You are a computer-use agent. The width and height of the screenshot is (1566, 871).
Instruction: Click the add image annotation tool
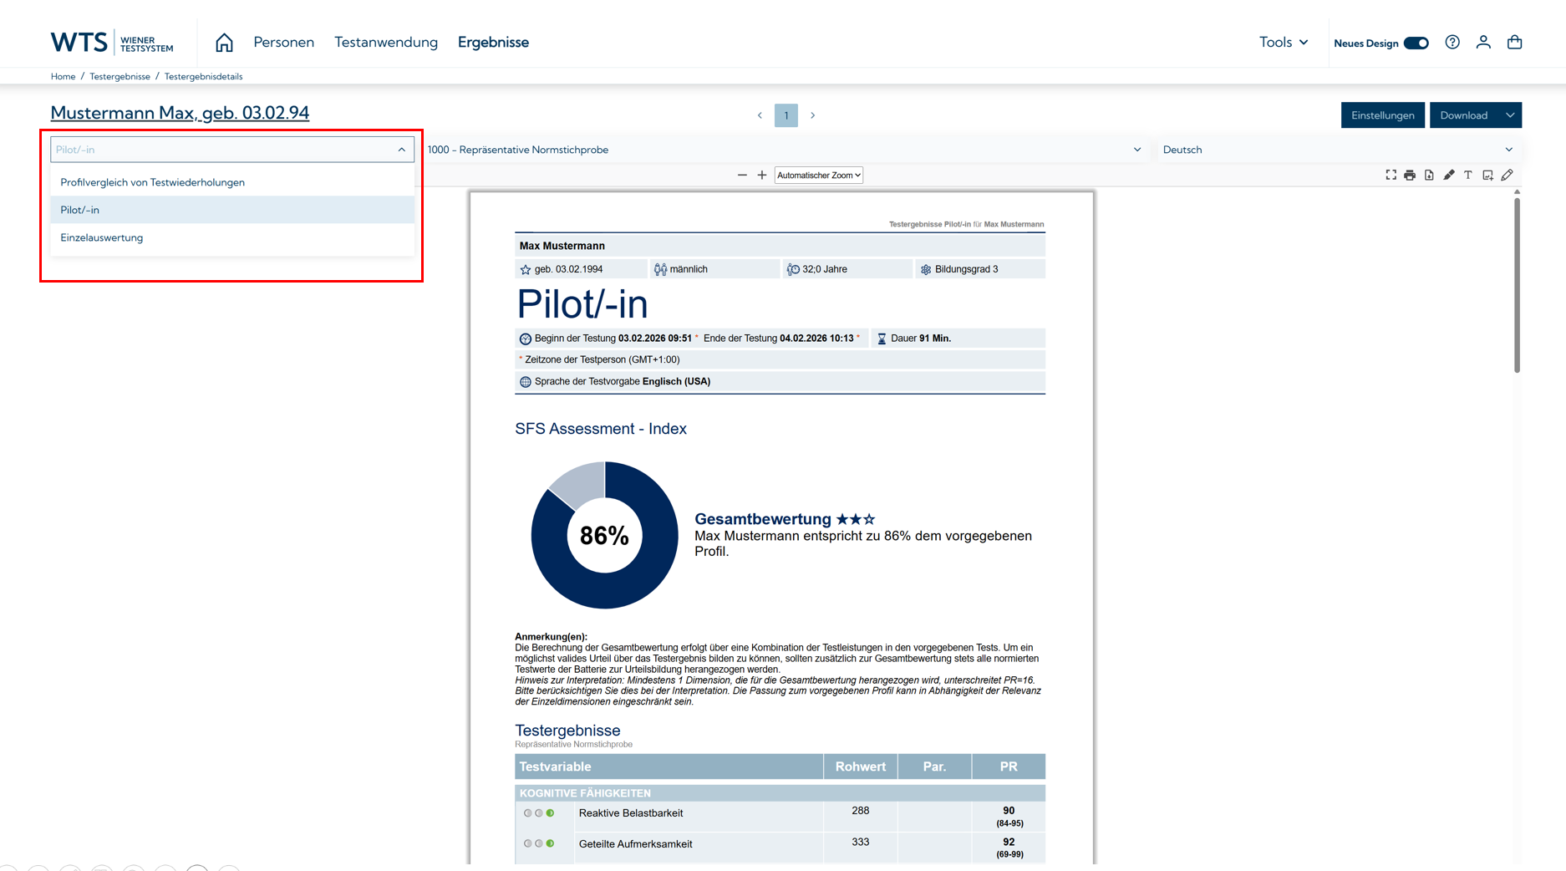(1487, 176)
